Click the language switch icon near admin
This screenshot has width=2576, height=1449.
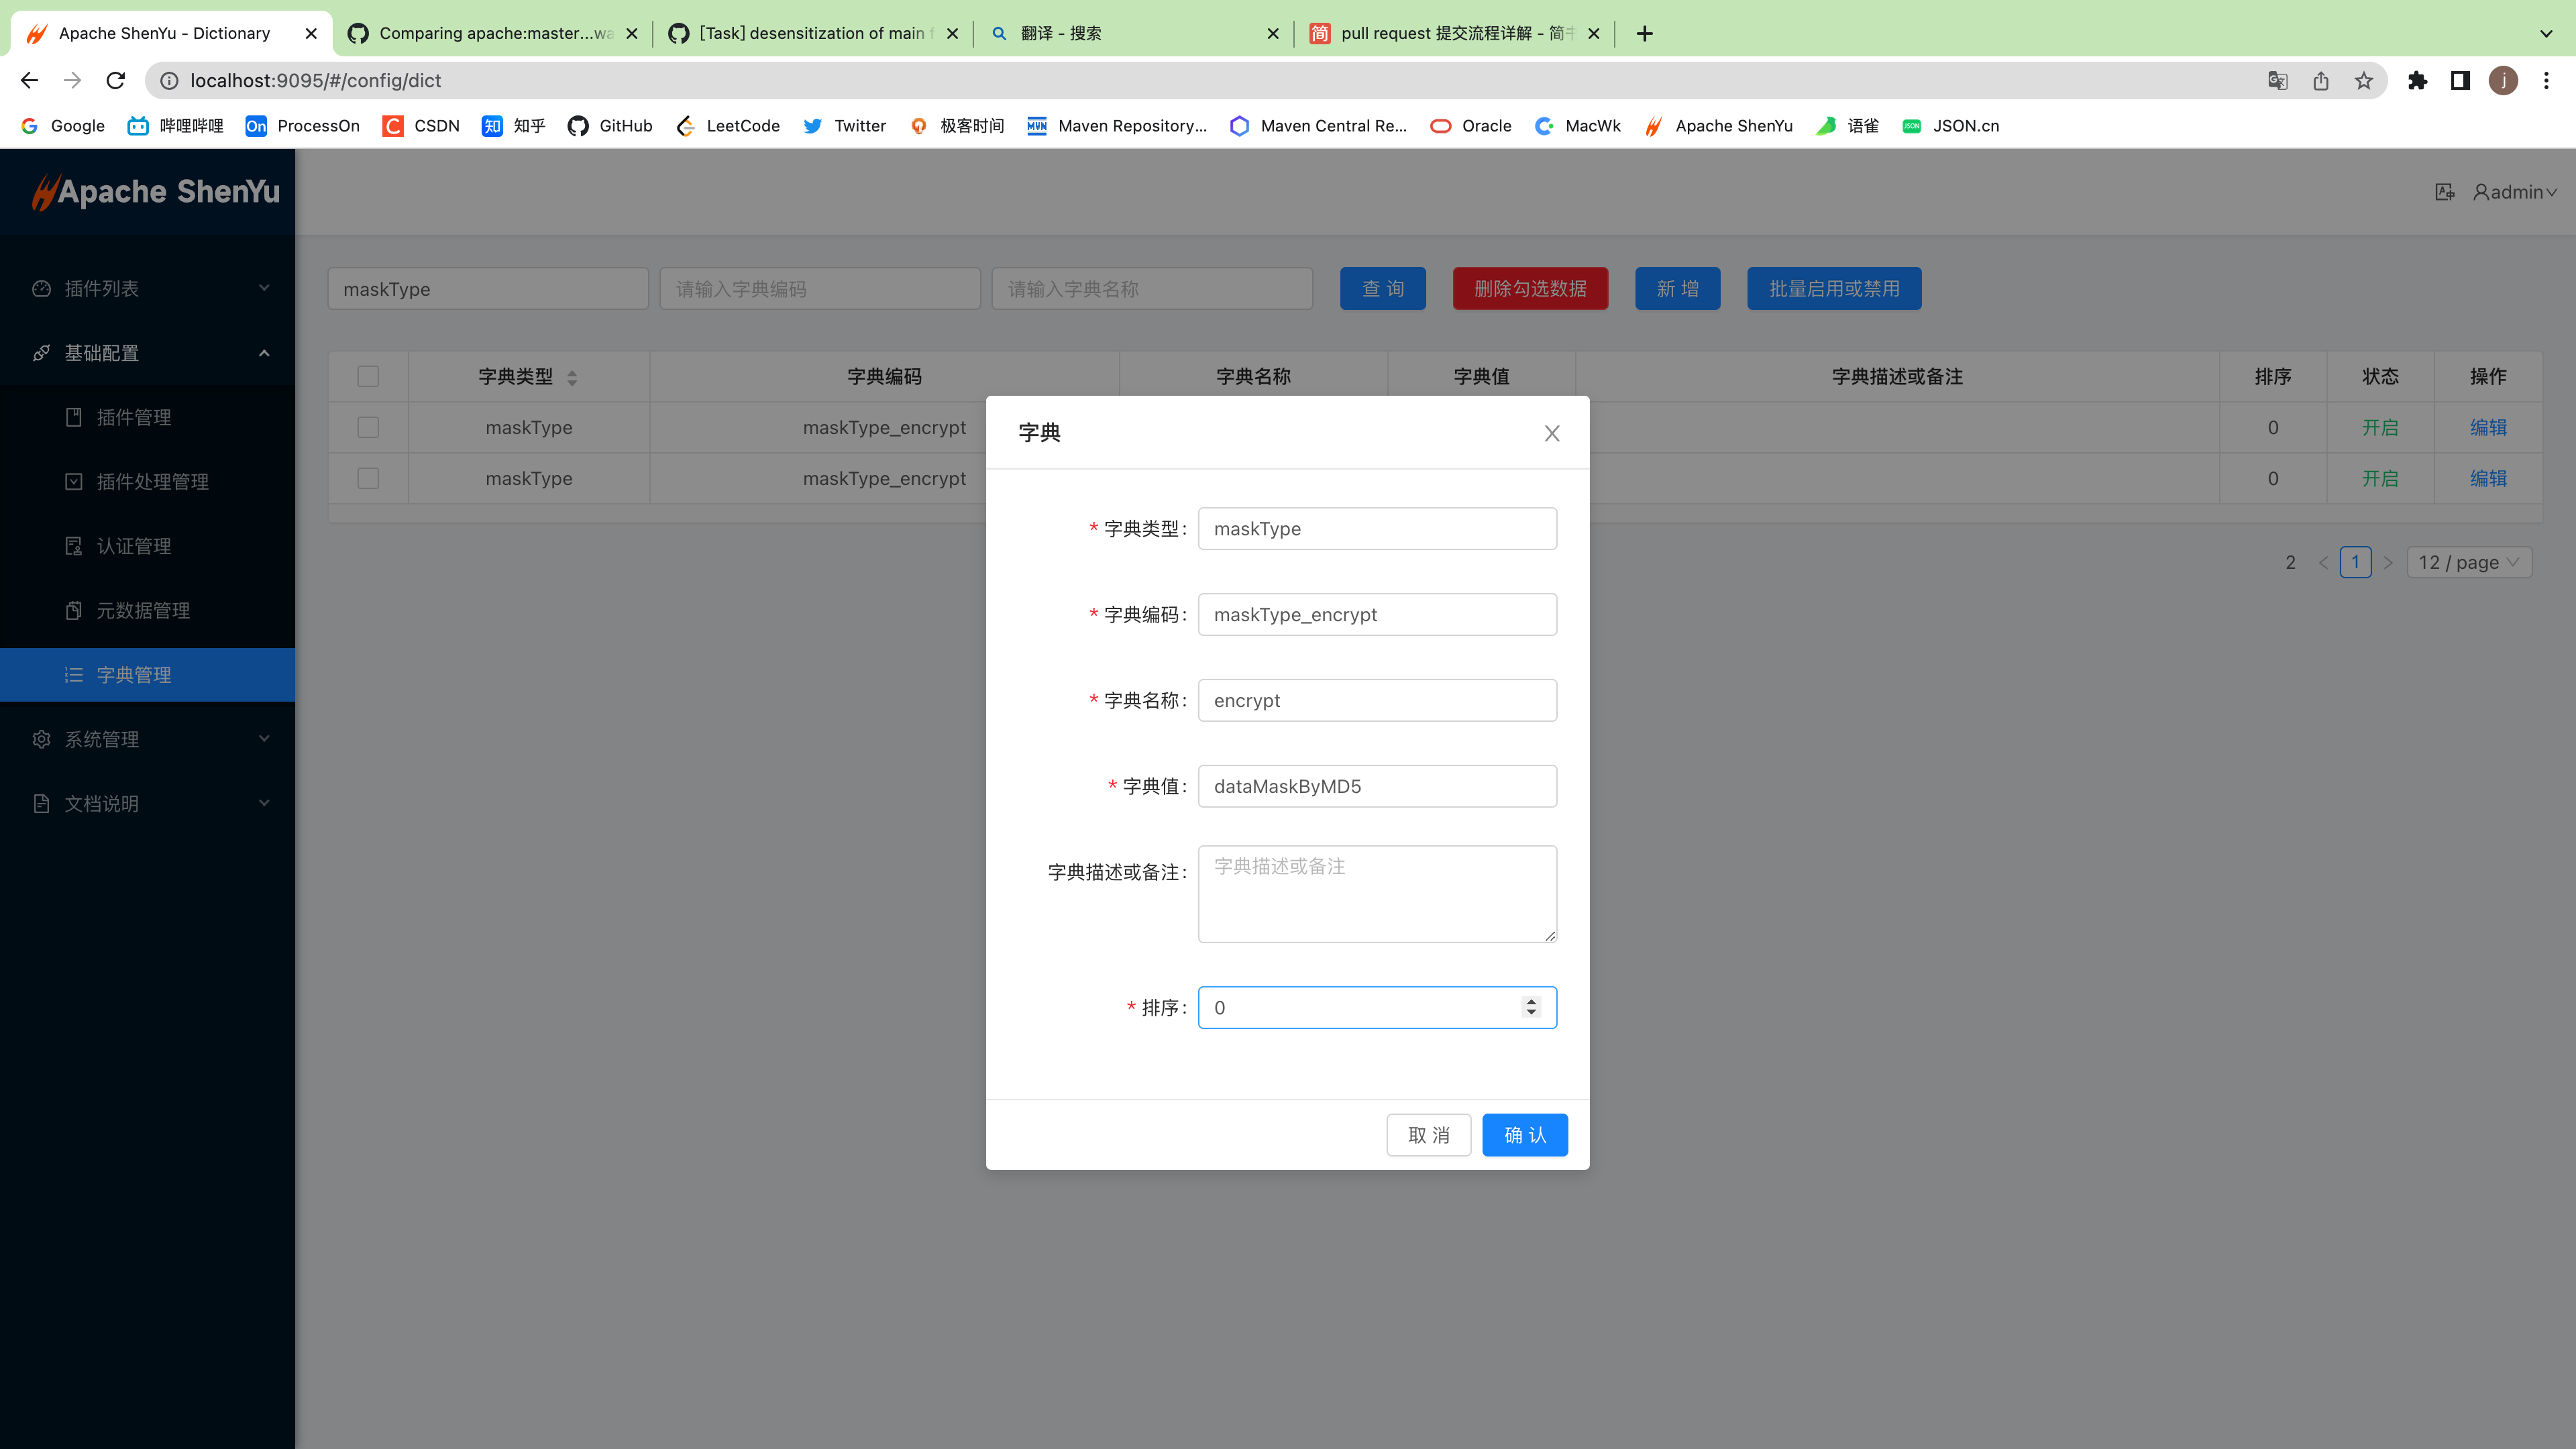click(2444, 192)
